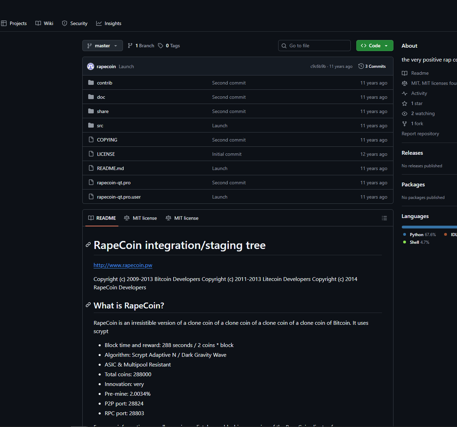Click the file icon beside rapecoin-qt.pro.user
This screenshot has height=427, width=457.
91,197
